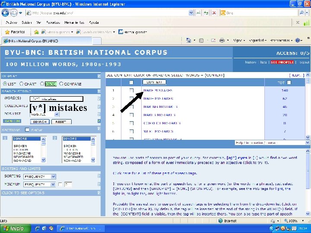Click the printer icon in command bar

pyautogui.click(x=222, y=41)
